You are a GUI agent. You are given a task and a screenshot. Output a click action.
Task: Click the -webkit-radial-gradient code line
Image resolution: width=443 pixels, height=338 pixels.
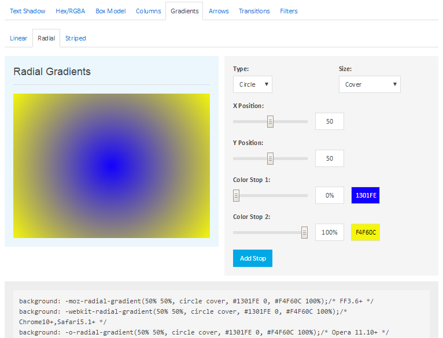pyautogui.click(x=183, y=317)
